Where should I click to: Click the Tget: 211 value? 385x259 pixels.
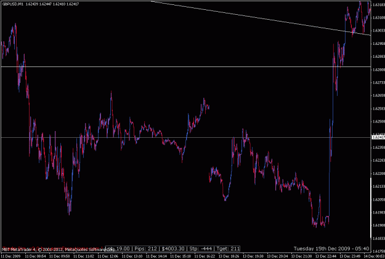[x=228, y=249]
